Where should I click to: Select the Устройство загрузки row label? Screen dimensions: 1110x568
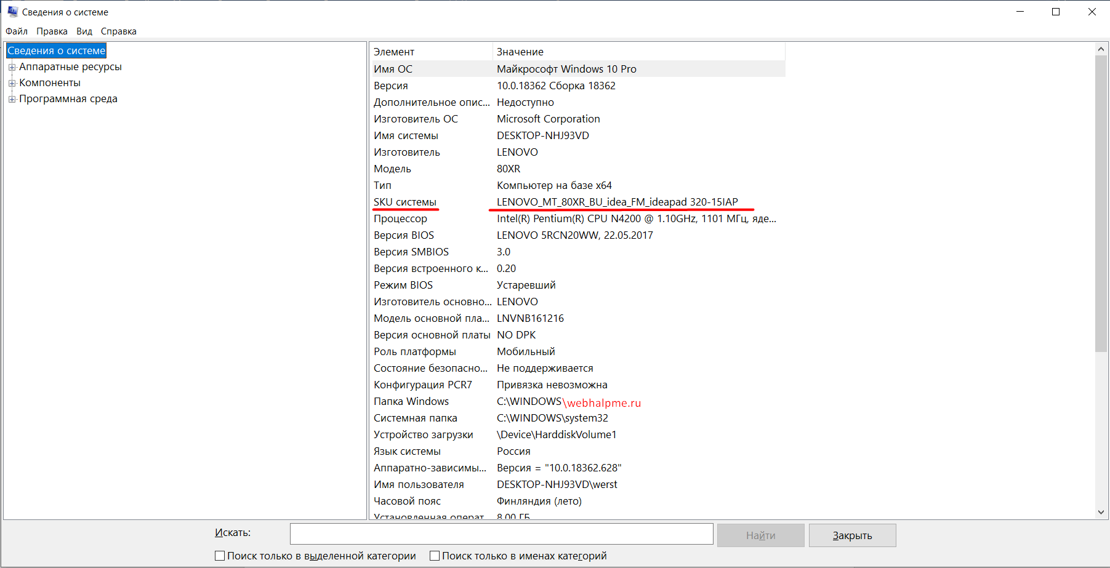424,434
